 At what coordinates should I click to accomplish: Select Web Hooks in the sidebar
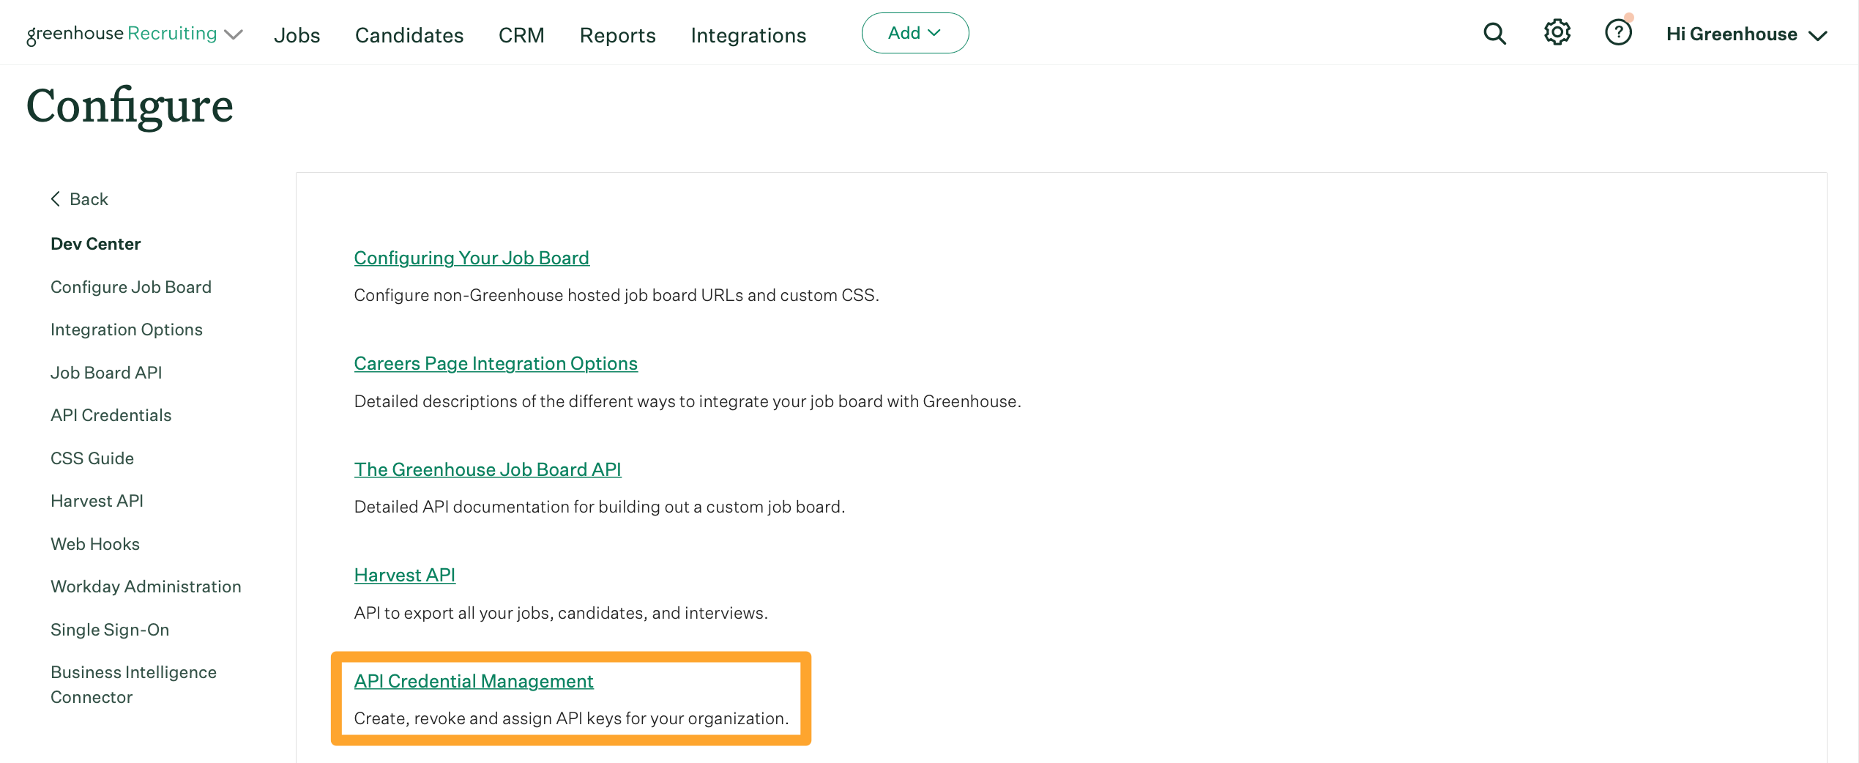(94, 543)
